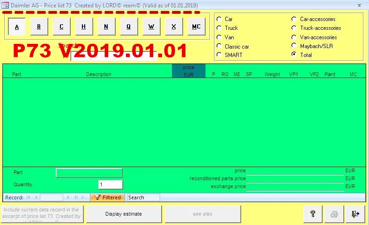
Task: Go to first record navigation arrow
Action: [x=28, y=197]
